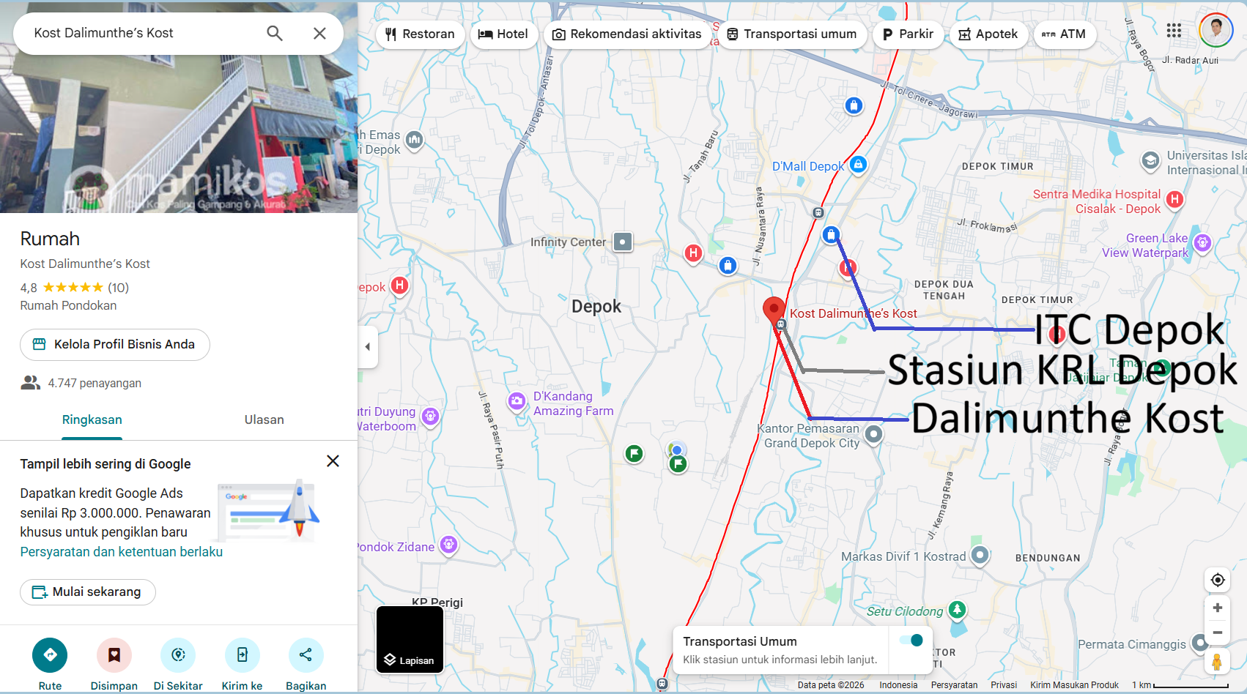Viewport: 1247px width, 694px height.
Task: Select the Ringkasan tab
Action: coord(92,419)
